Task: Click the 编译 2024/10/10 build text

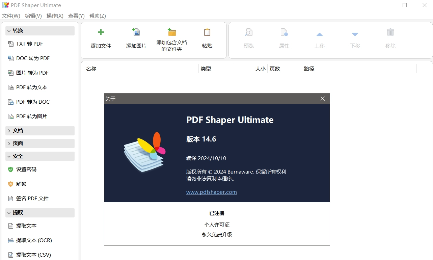Action: [206, 158]
